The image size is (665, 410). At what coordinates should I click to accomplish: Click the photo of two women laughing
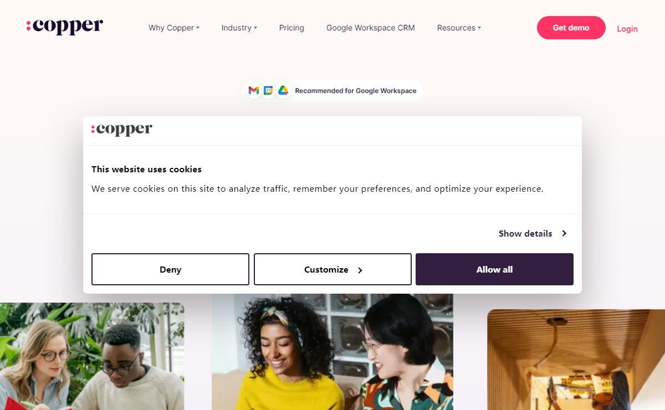332,352
